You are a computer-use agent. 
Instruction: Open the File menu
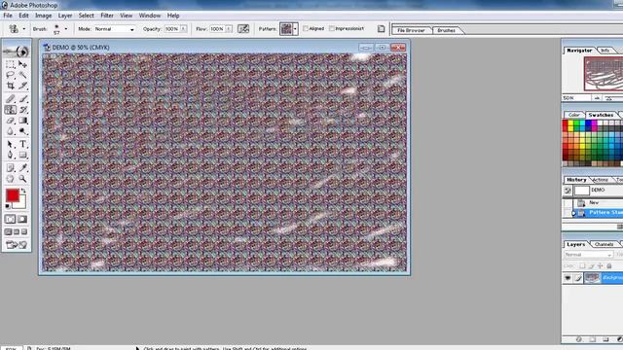[x=8, y=16]
